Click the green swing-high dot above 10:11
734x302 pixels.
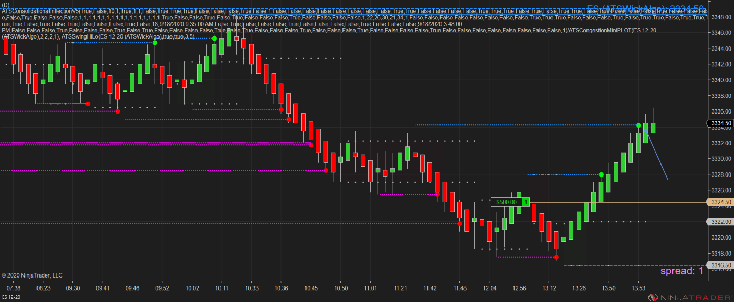tap(214, 39)
